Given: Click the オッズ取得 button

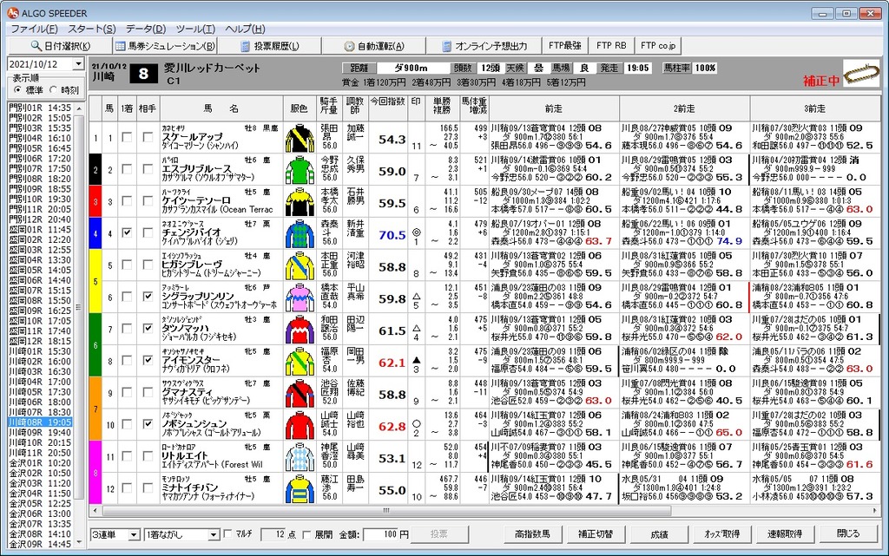Looking at the screenshot, I should [721, 534].
